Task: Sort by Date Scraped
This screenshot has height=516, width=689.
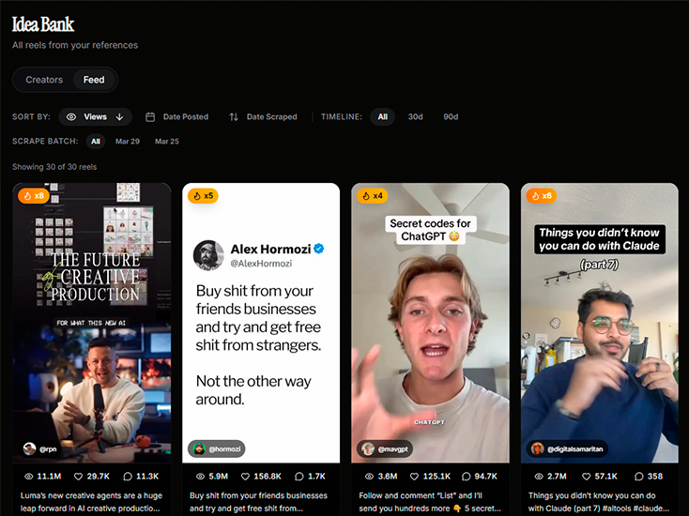Action: (263, 117)
